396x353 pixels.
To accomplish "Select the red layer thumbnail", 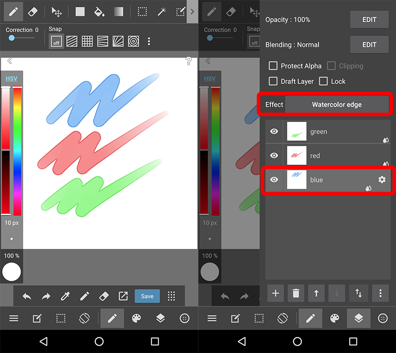I will pos(297,155).
